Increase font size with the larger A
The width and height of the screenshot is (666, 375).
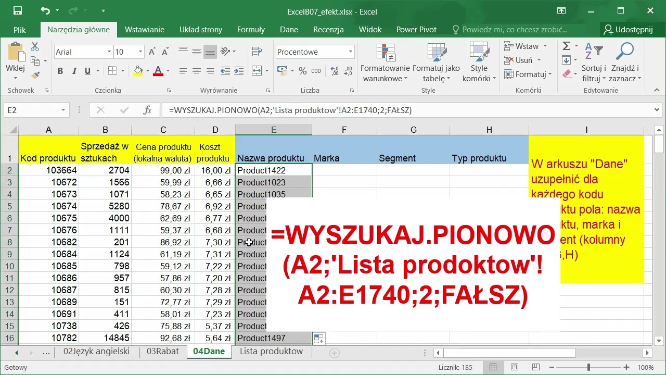tap(152, 52)
